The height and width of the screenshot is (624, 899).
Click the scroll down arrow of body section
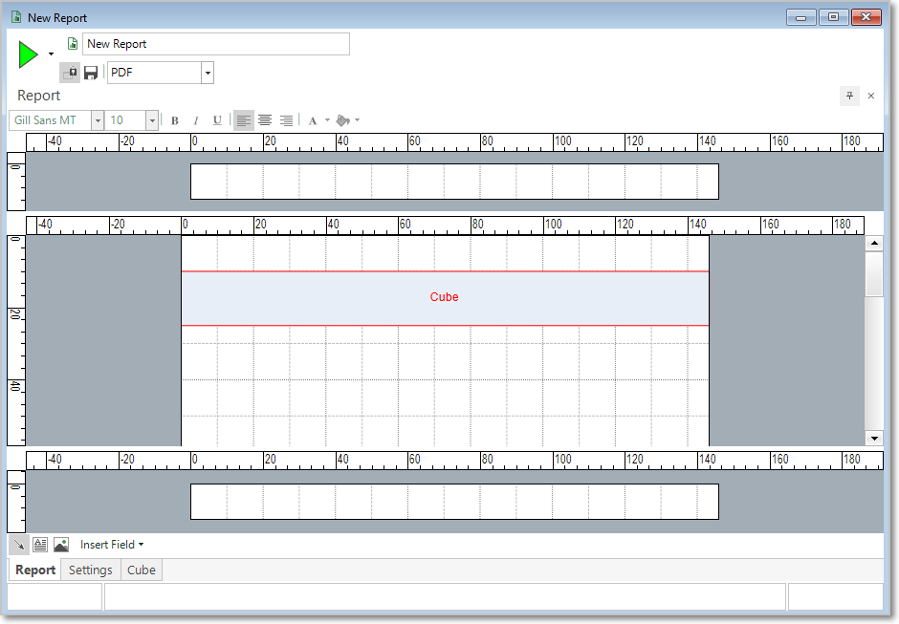pyautogui.click(x=874, y=439)
